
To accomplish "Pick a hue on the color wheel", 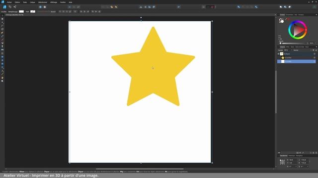I will [x=298, y=30].
